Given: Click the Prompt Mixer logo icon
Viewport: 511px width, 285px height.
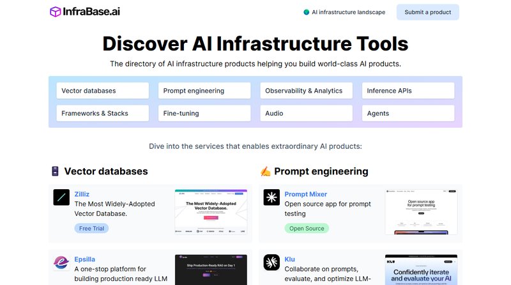Looking at the screenshot, I should [x=271, y=197].
